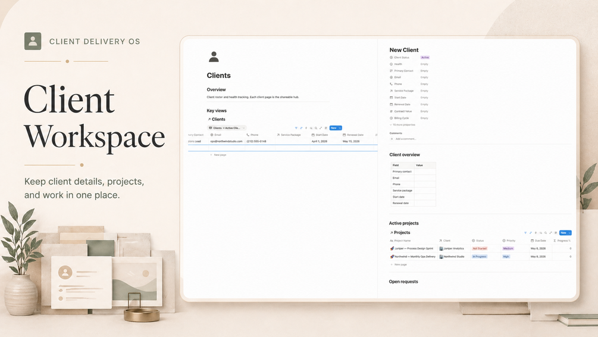Click the sort icon in Clients toolbar
Viewport: 598px width, 337px height.
click(301, 128)
